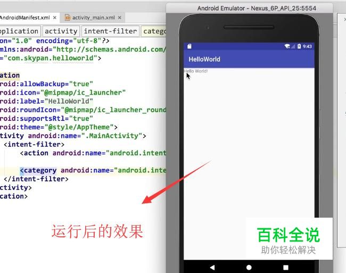Open the activity_main.xml tab
346x273 pixels.
tap(93, 18)
